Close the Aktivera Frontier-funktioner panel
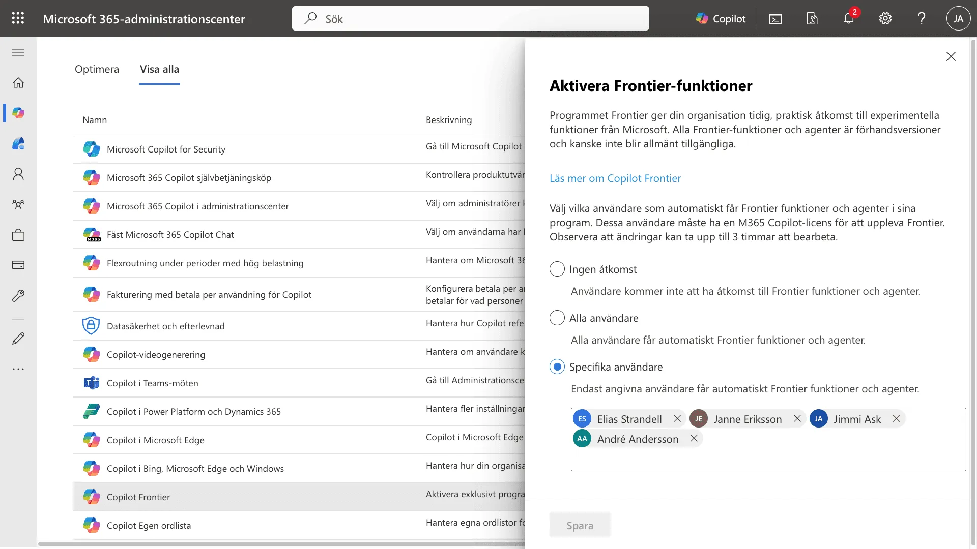Screen dimensions: 977x549 951,56
